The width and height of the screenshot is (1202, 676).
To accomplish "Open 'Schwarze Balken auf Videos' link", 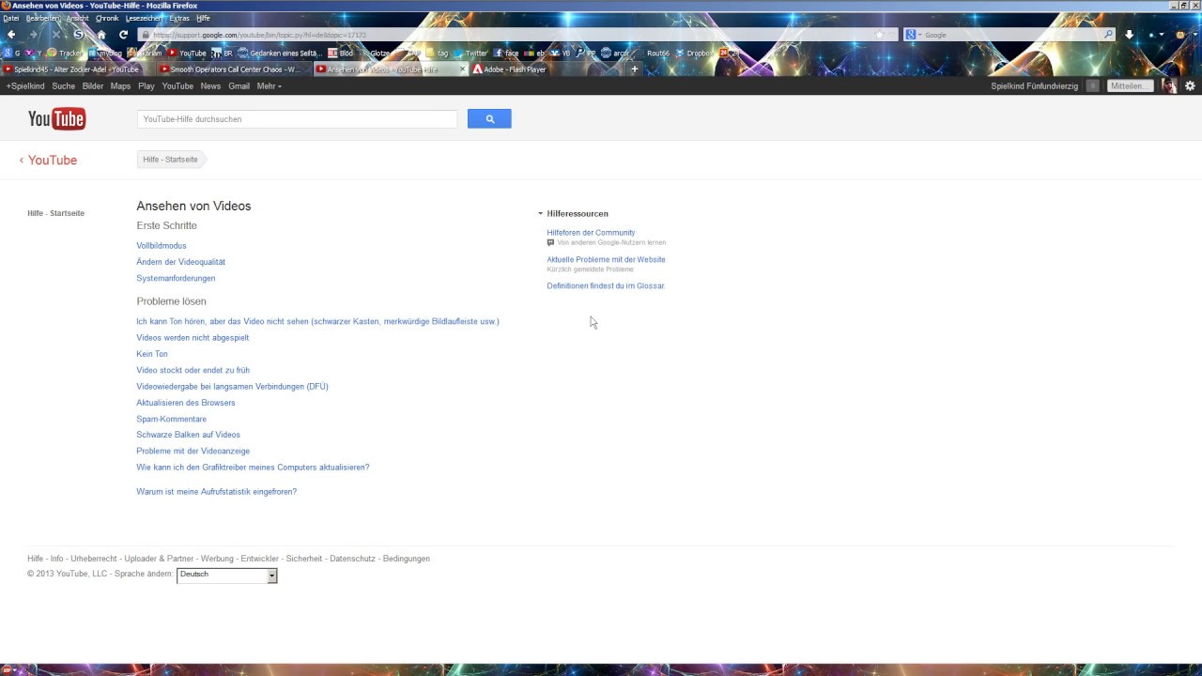I will tap(188, 435).
